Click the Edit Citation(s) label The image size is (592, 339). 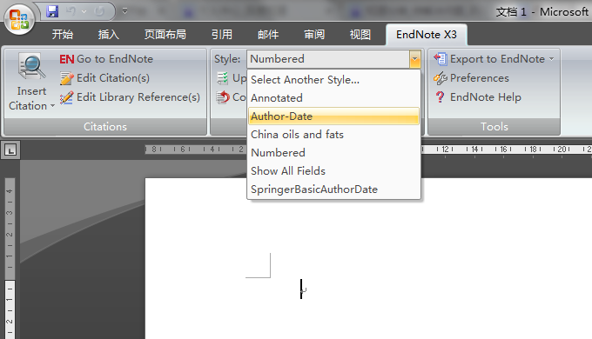[x=113, y=78]
